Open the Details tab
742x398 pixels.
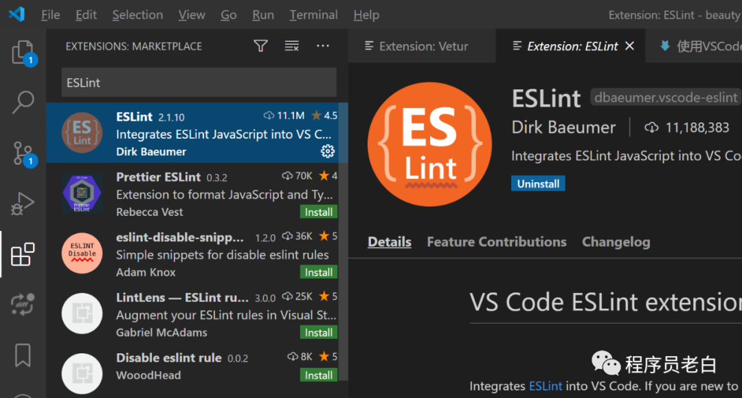click(390, 242)
